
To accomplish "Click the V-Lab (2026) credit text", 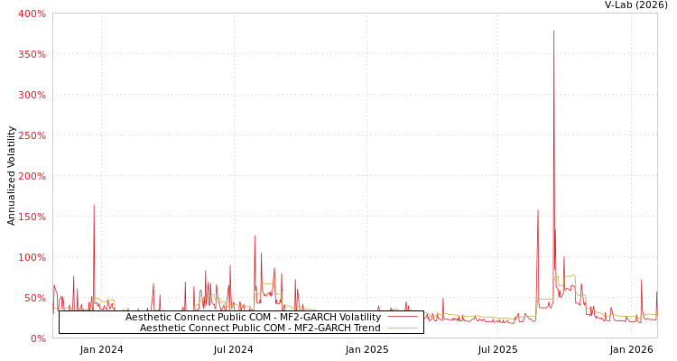I will point(635,5).
